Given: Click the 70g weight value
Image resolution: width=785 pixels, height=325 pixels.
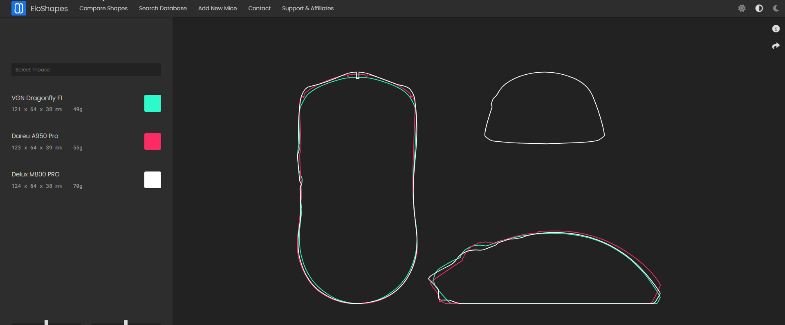Looking at the screenshot, I should coord(78,186).
